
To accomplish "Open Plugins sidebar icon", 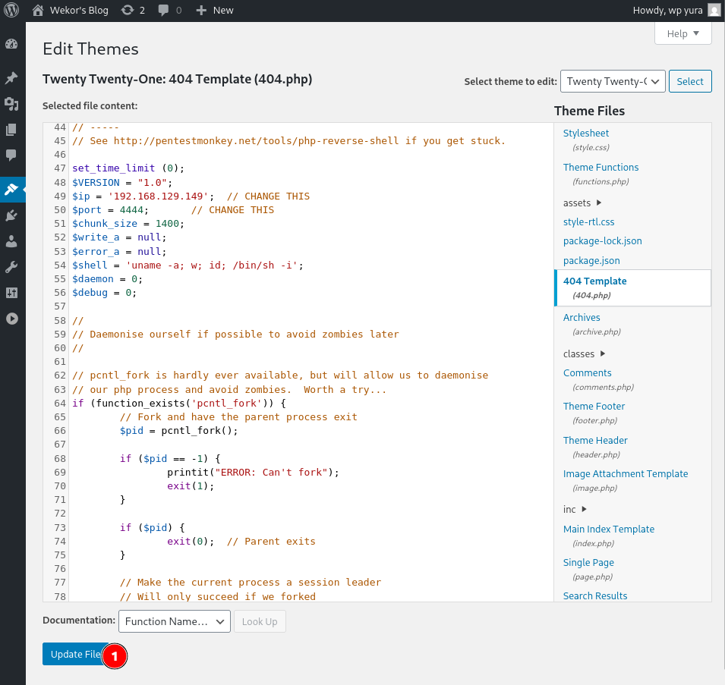I will coord(11,215).
